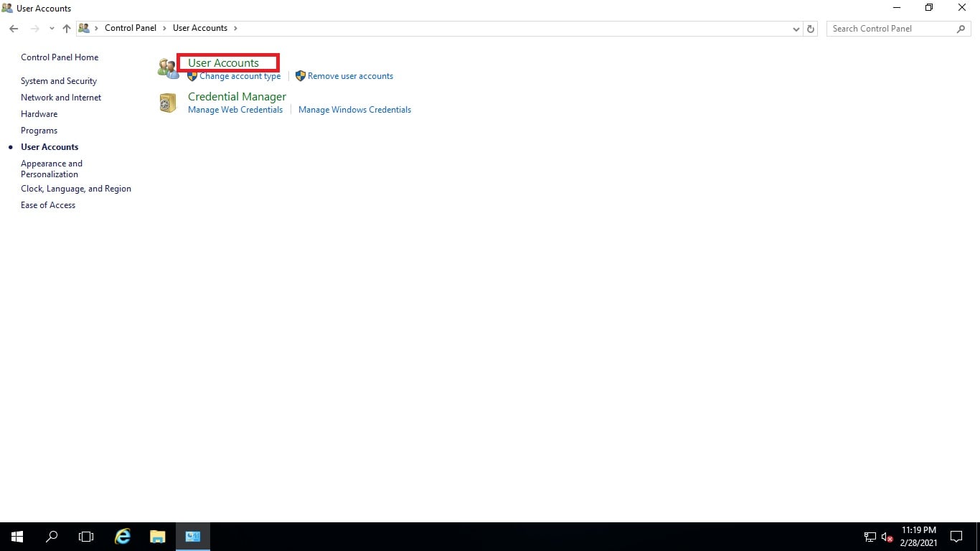
Task: Click the User Accounts category icon
Action: (168, 69)
